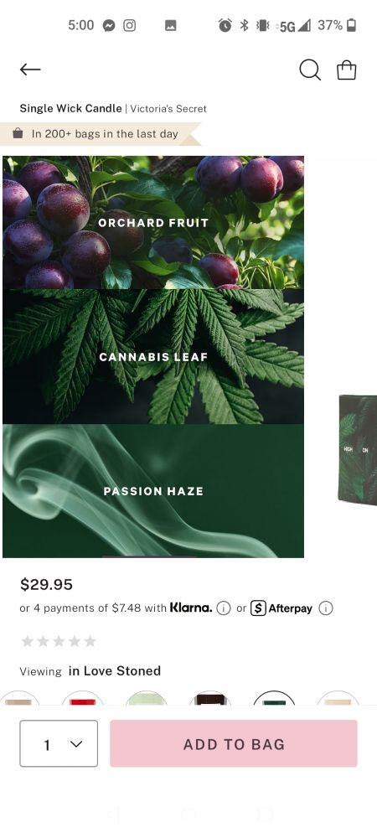The height and width of the screenshot is (838, 377).
Task: View the next product image at right
Action: point(358,450)
